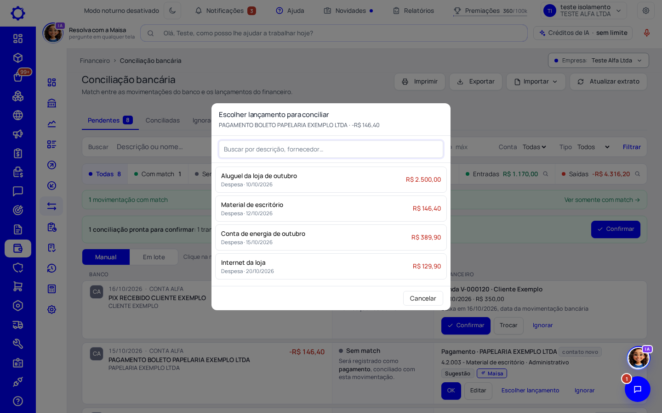
Task: Toggle night mode moon icon
Action: 172,11
